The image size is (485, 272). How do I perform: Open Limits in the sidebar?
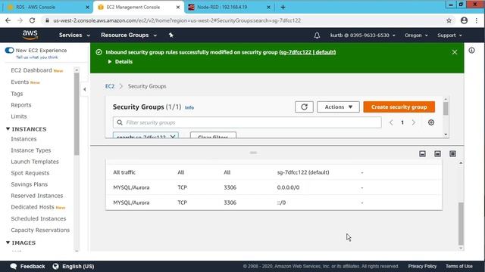pos(19,116)
